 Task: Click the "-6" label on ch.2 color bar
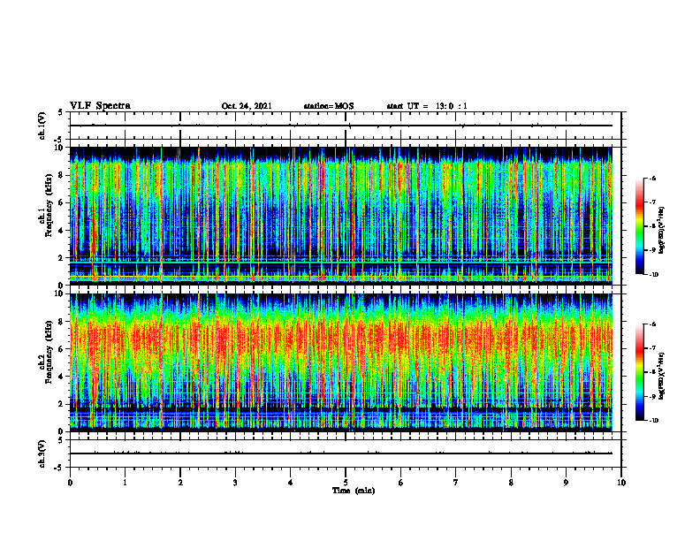coord(652,324)
